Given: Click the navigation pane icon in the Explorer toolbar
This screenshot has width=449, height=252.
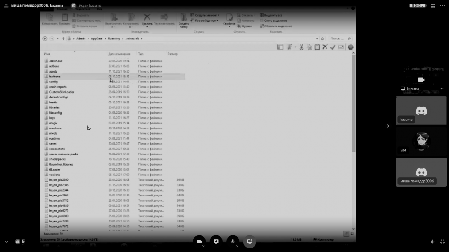Looking at the screenshot, I should point(280,47).
